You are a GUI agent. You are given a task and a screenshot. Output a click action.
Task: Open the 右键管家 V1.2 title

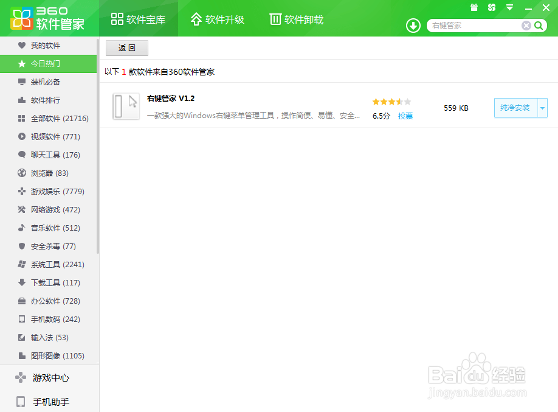pyautogui.click(x=171, y=99)
